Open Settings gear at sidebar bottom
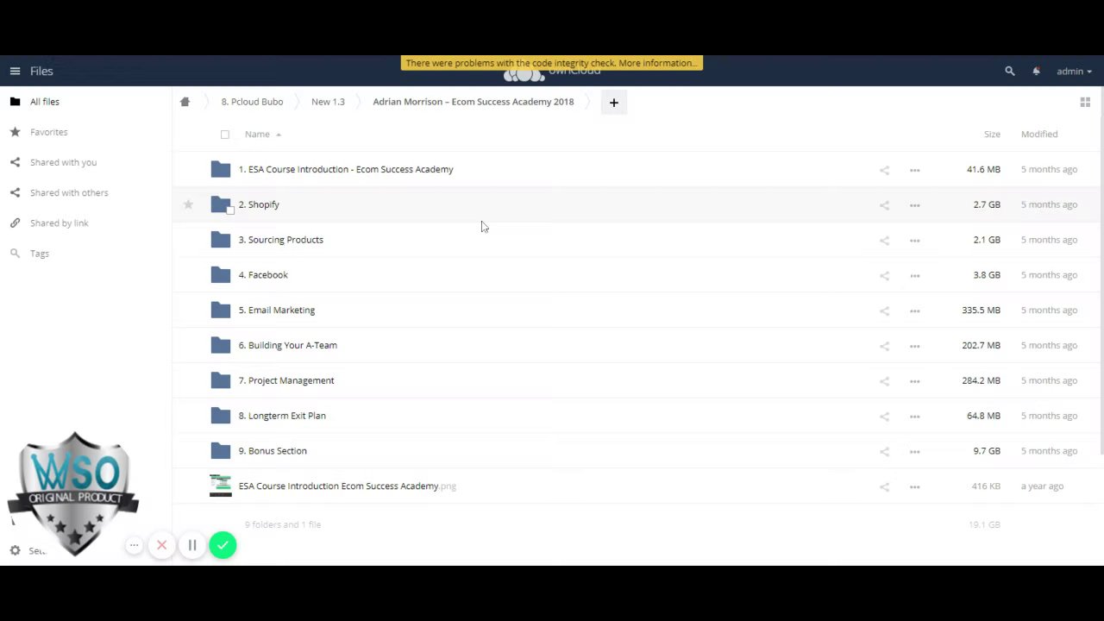The height and width of the screenshot is (621, 1104). pos(15,550)
